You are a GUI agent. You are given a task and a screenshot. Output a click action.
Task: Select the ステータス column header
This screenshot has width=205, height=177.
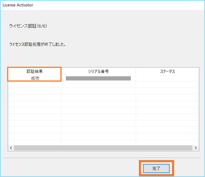point(167,72)
